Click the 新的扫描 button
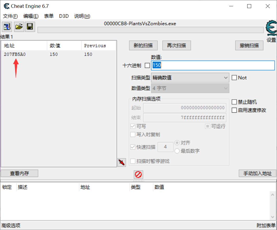This screenshot has width=277, height=230. (x=143, y=46)
